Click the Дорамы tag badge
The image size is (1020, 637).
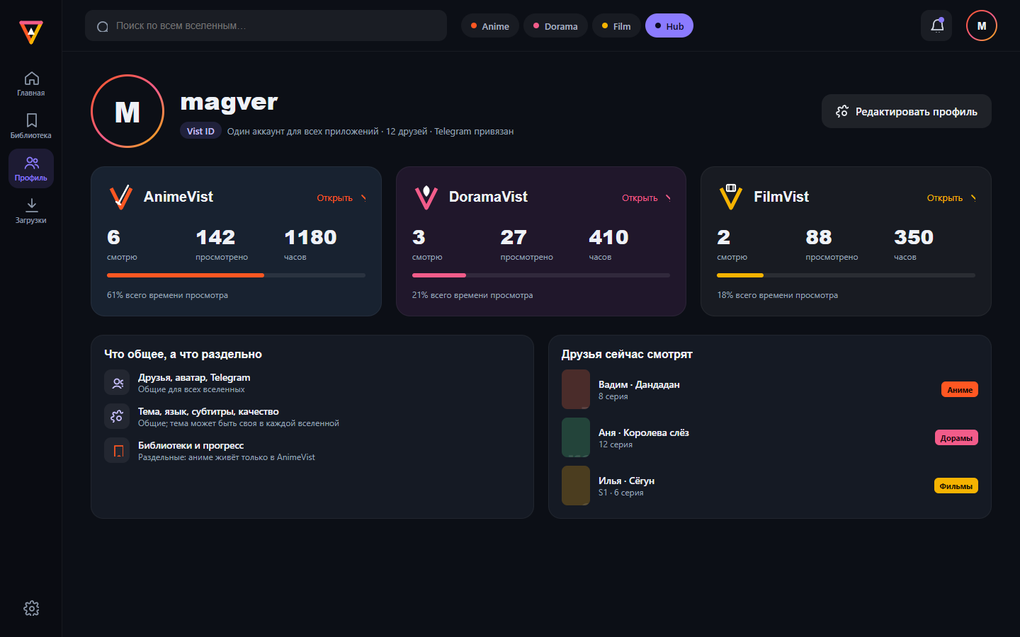[x=956, y=437]
